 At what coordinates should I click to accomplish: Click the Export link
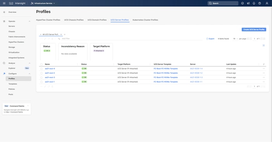pos(210,39)
